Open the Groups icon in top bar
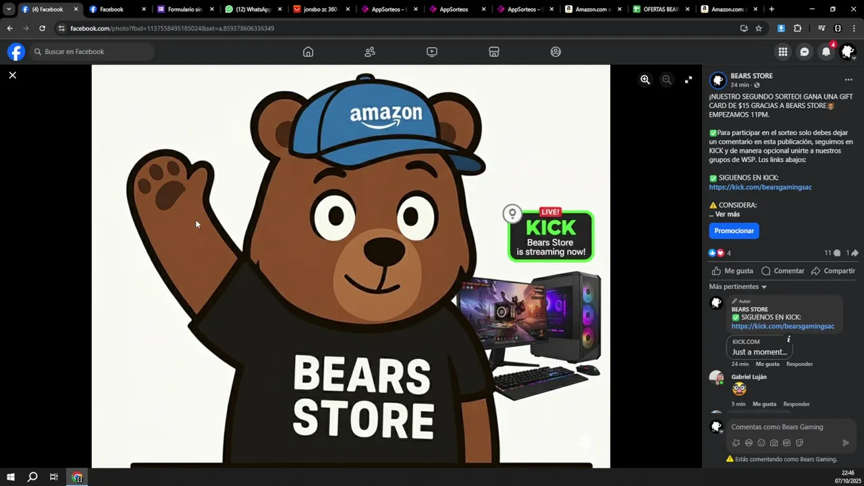The width and height of the screenshot is (864, 486). pyautogui.click(x=556, y=52)
